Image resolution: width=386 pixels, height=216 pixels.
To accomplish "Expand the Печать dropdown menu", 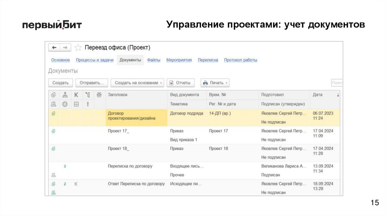I will coord(215,83).
